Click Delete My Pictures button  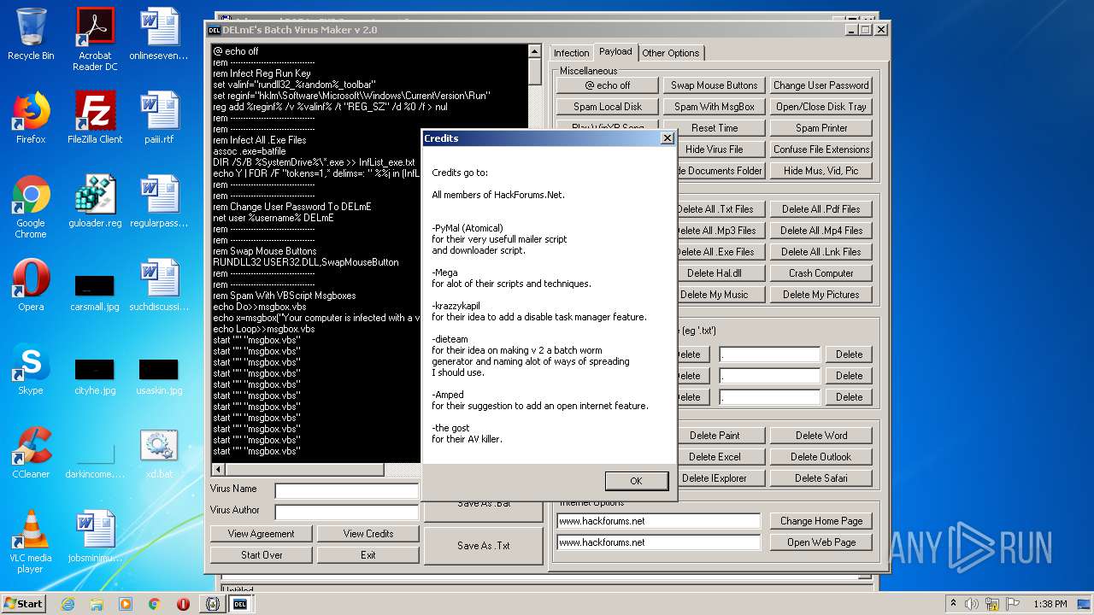click(821, 295)
